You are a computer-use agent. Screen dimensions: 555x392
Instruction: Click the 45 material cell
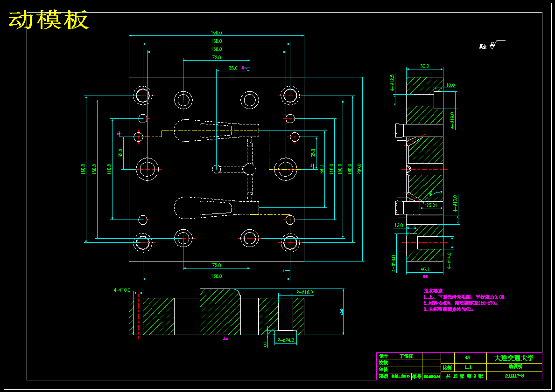[x=467, y=358]
